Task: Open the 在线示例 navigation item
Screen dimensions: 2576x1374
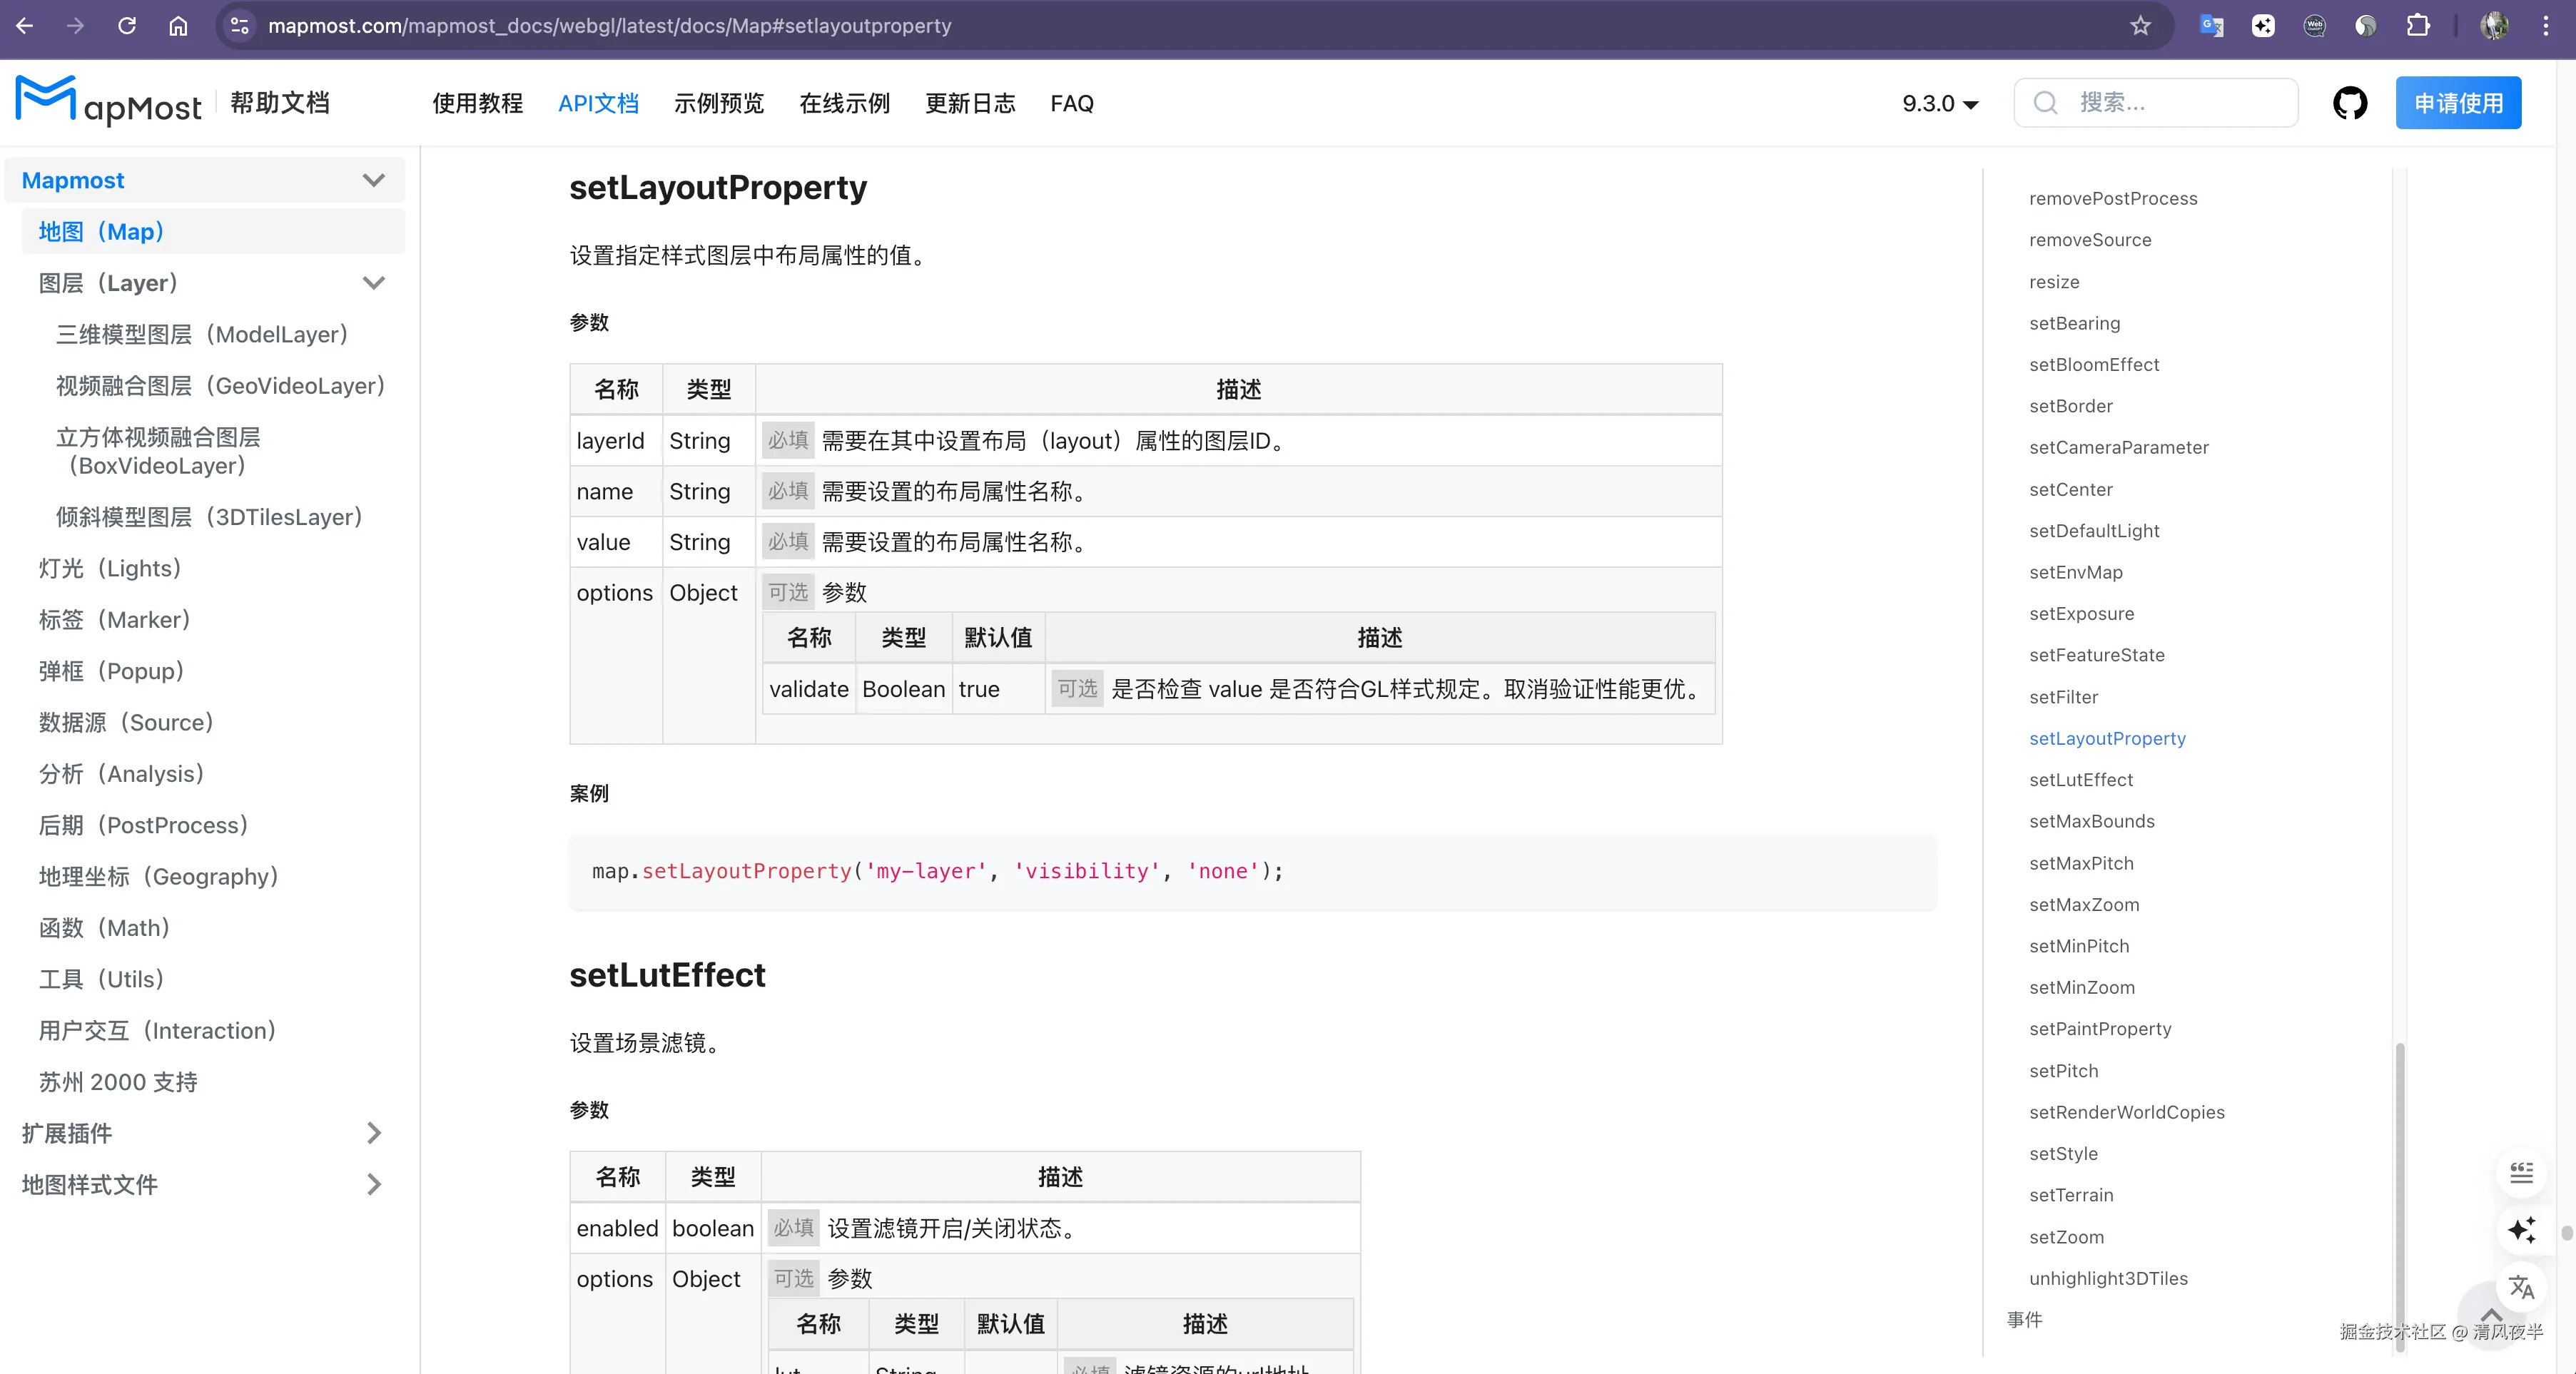Action: [x=844, y=103]
